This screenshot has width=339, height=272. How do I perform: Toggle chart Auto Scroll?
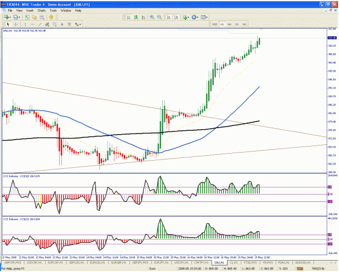(169, 17)
